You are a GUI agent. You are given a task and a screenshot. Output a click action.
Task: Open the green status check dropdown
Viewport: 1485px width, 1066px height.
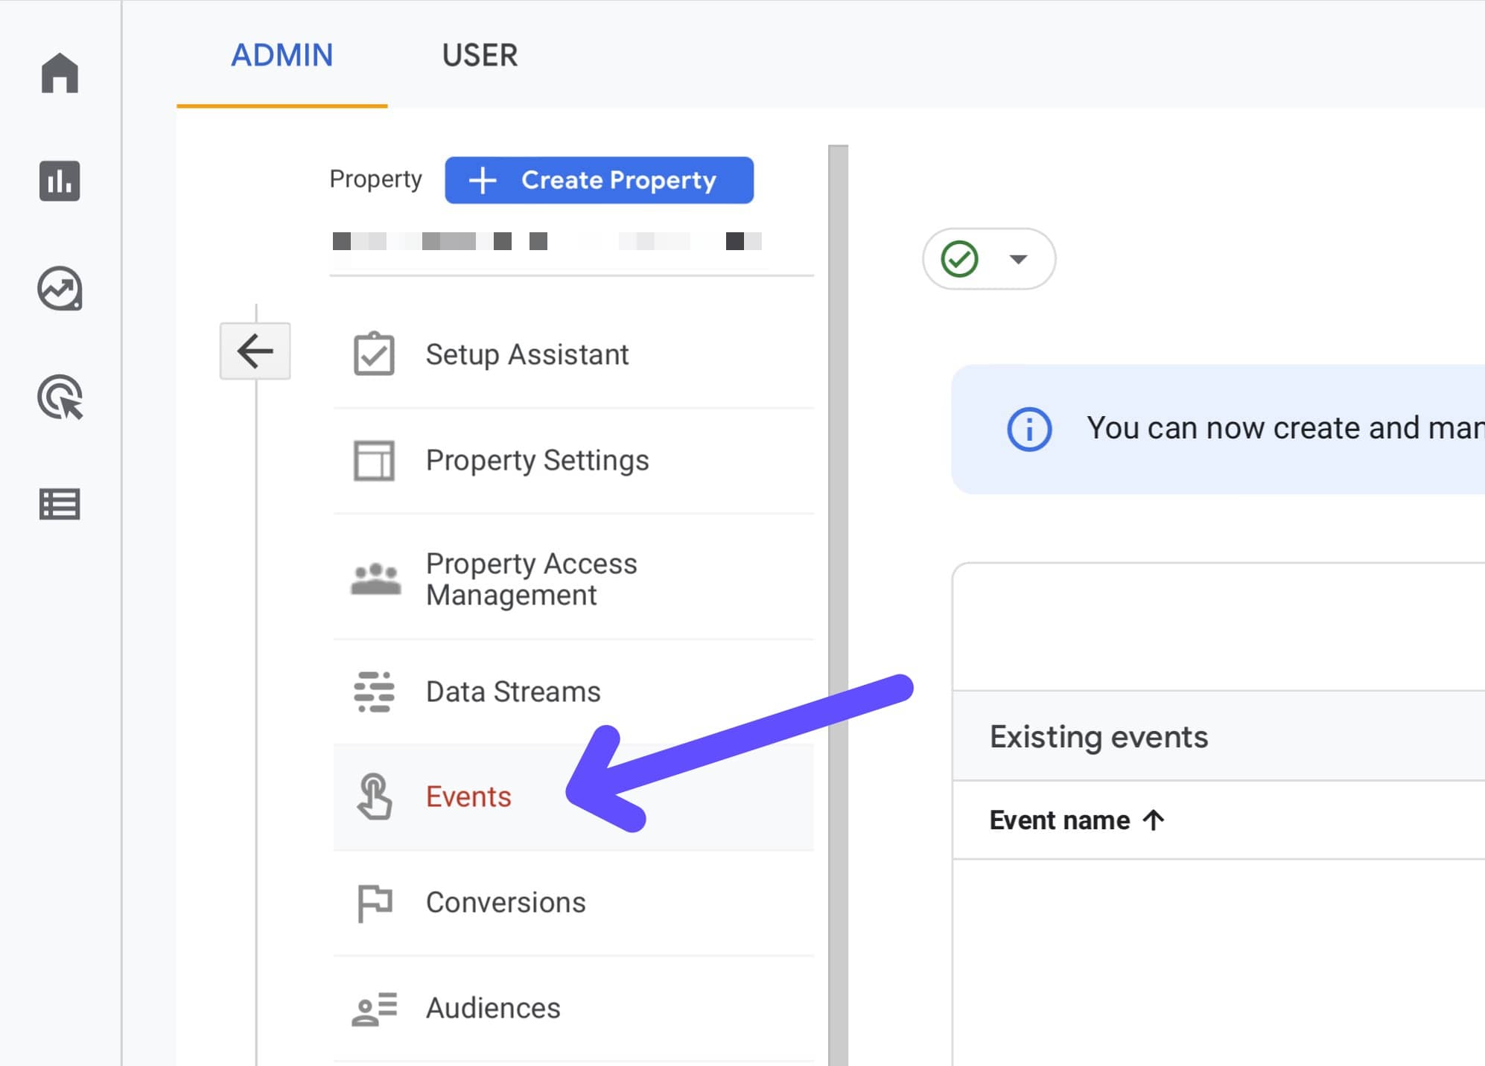pos(1019,259)
